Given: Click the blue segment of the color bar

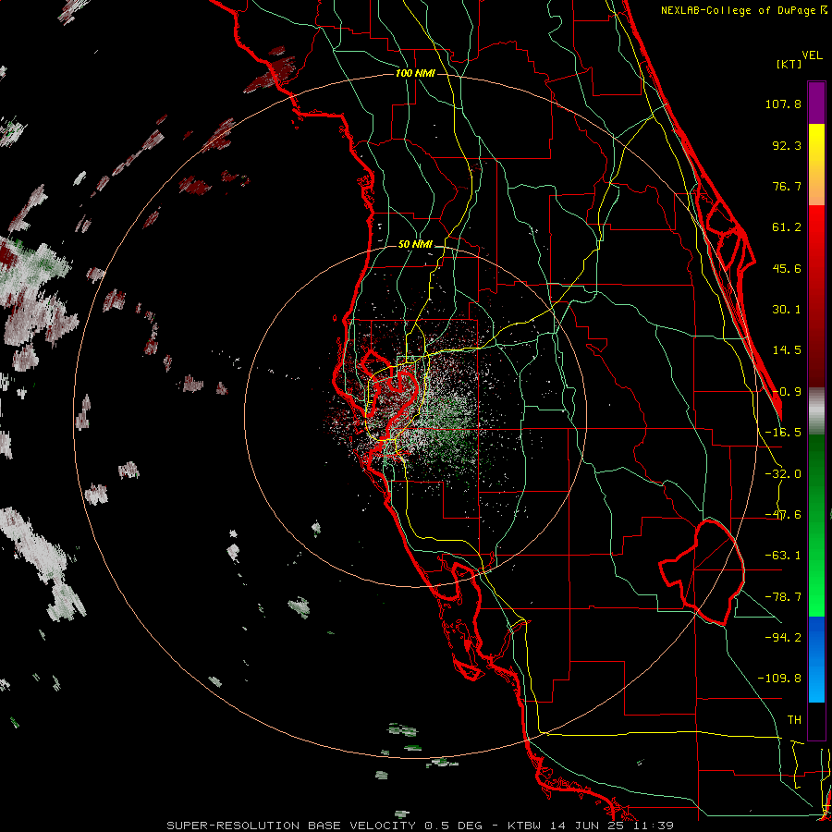Looking at the screenshot, I should [x=816, y=659].
